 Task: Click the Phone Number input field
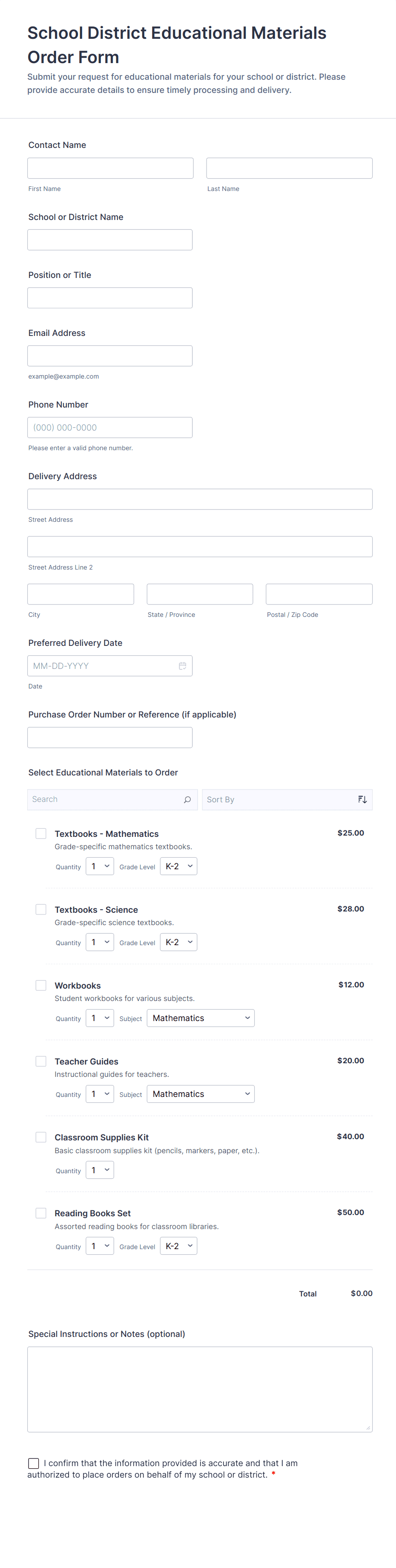[110, 427]
